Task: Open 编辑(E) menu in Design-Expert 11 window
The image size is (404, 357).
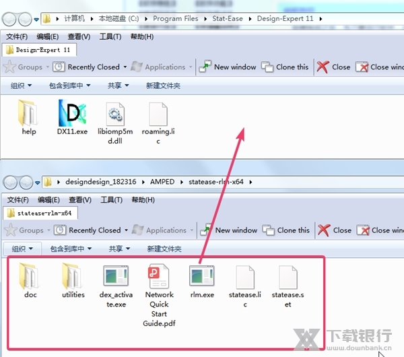Action: (47, 37)
